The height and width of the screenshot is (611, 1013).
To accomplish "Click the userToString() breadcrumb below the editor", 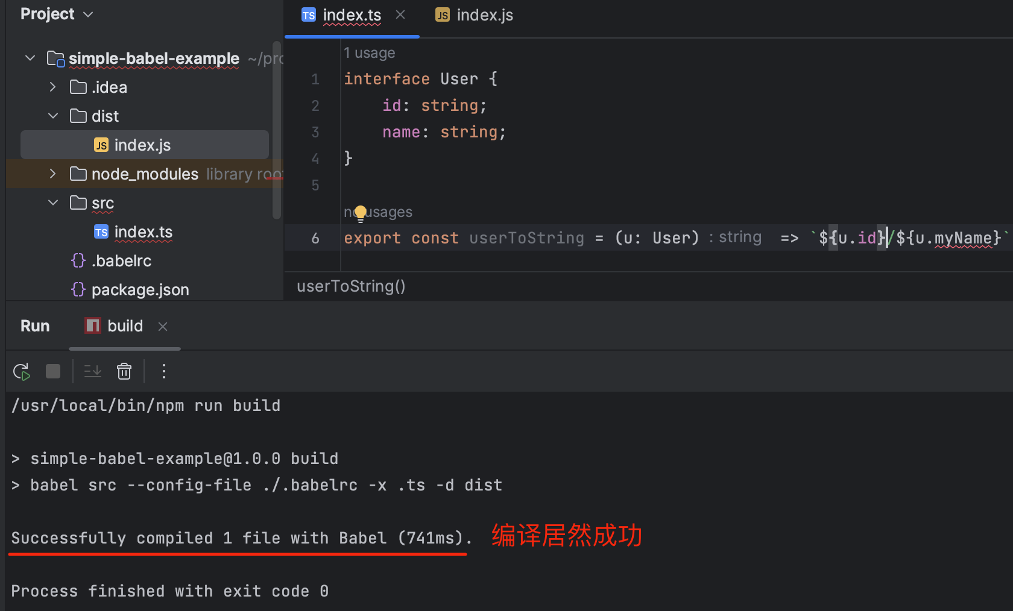I will point(351,286).
